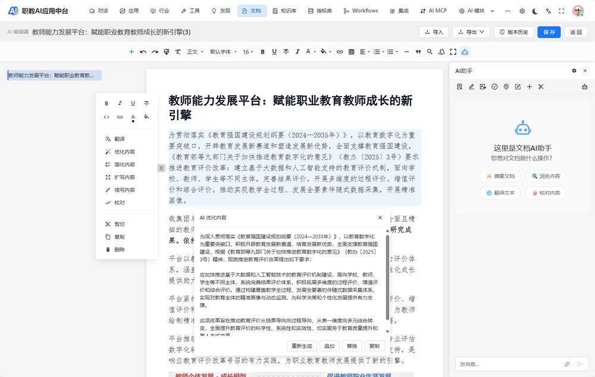Toggle strikethrough in the floating format popup
This screenshot has height=377, width=595.
click(146, 103)
